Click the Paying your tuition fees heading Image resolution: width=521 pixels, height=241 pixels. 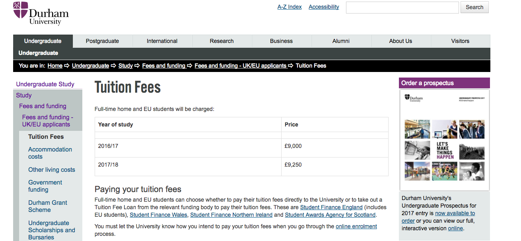138,189
